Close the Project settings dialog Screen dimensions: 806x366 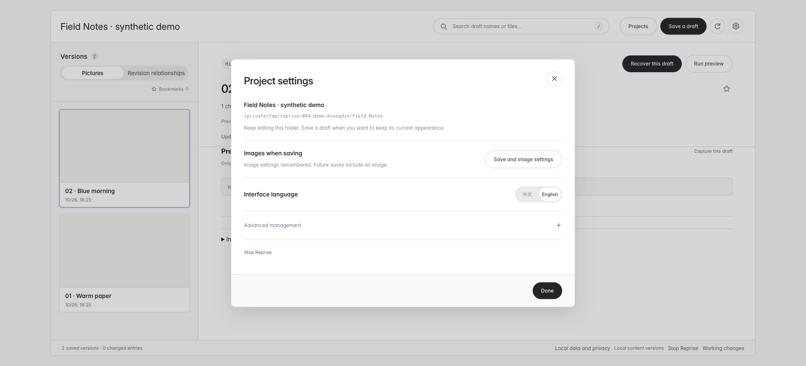tap(554, 79)
